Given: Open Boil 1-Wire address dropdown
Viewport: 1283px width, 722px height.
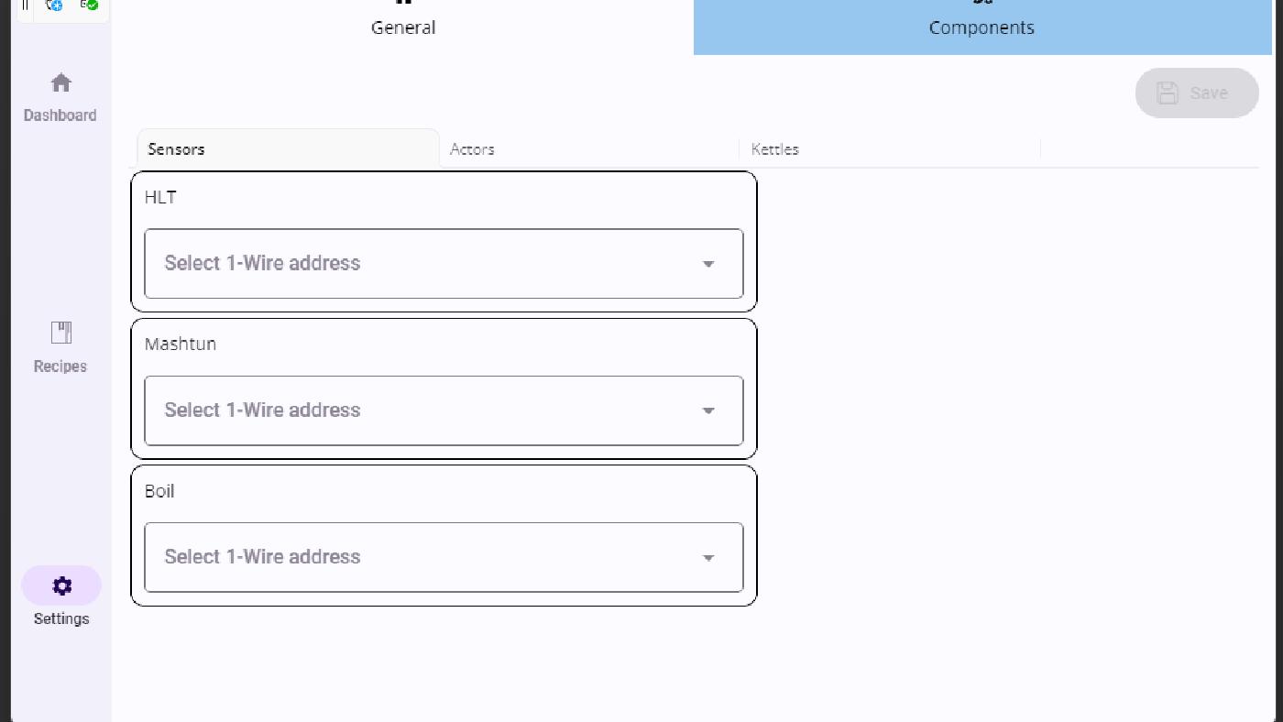Looking at the screenshot, I should (431, 557).
